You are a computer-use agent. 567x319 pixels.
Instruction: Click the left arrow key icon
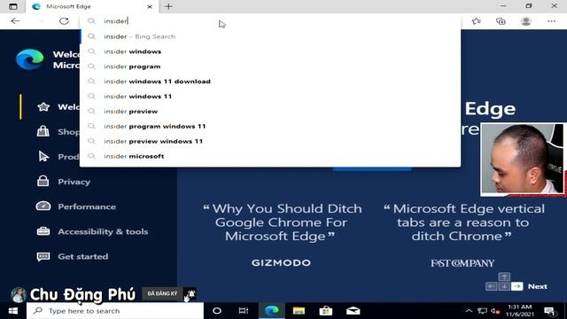(x=491, y=286)
